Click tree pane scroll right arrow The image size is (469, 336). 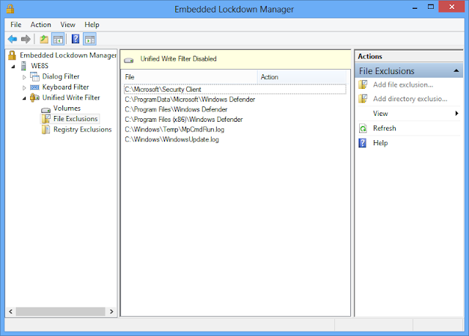pyautogui.click(x=111, y=312)
